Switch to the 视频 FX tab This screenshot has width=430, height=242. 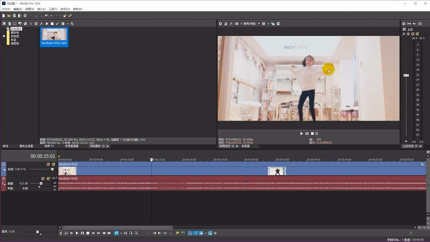[49, 146]
